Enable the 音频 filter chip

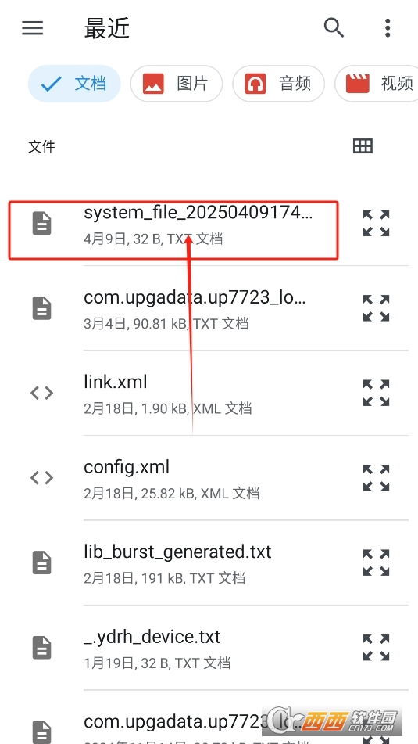[278, 84]
